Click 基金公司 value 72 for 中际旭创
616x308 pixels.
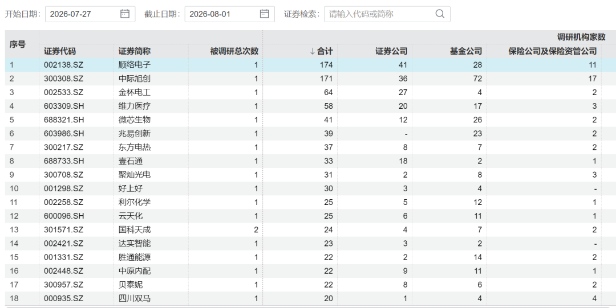pyautogui.click(x=477, y=79)
